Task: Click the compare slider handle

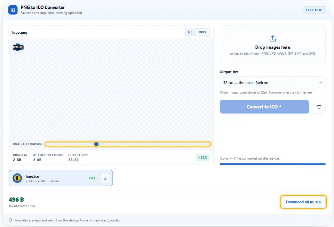Action: 96,144
